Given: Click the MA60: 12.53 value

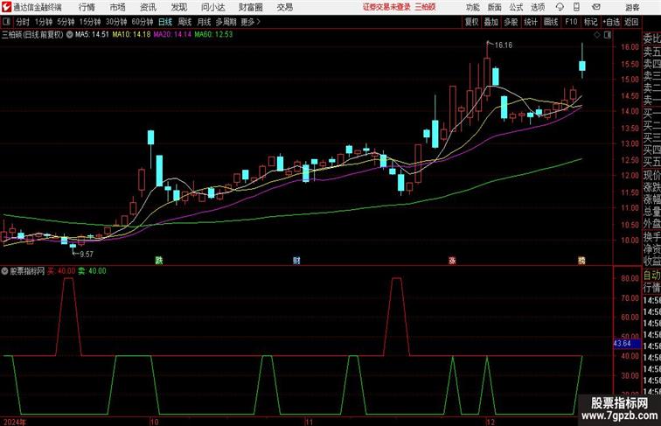Looking at the screenshot, I should pos(213,35).
